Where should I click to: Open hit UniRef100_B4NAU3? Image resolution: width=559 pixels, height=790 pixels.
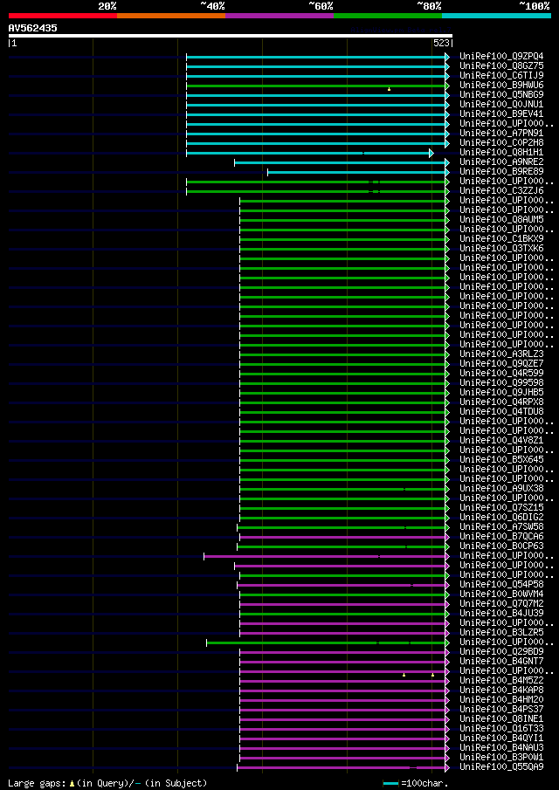(501, 748)
